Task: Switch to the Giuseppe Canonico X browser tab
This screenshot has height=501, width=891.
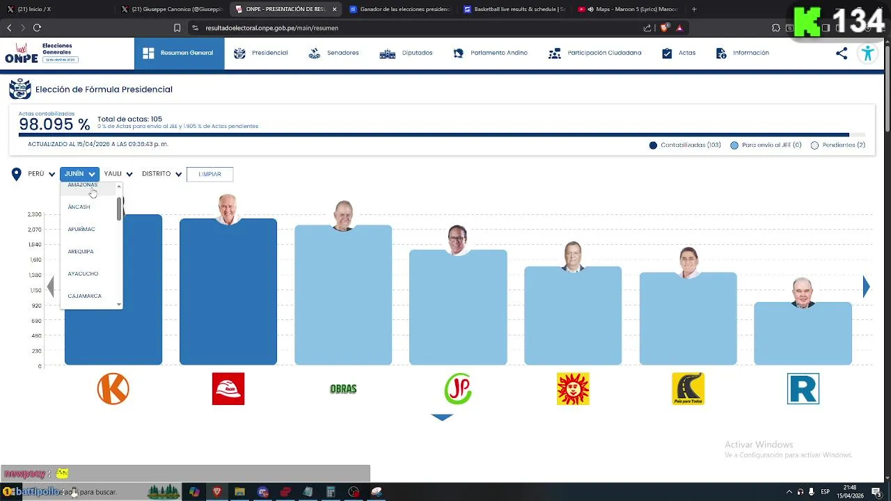Action: [171, 9]
